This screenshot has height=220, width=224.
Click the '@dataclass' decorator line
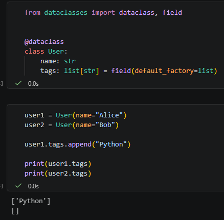pos(44,42)
